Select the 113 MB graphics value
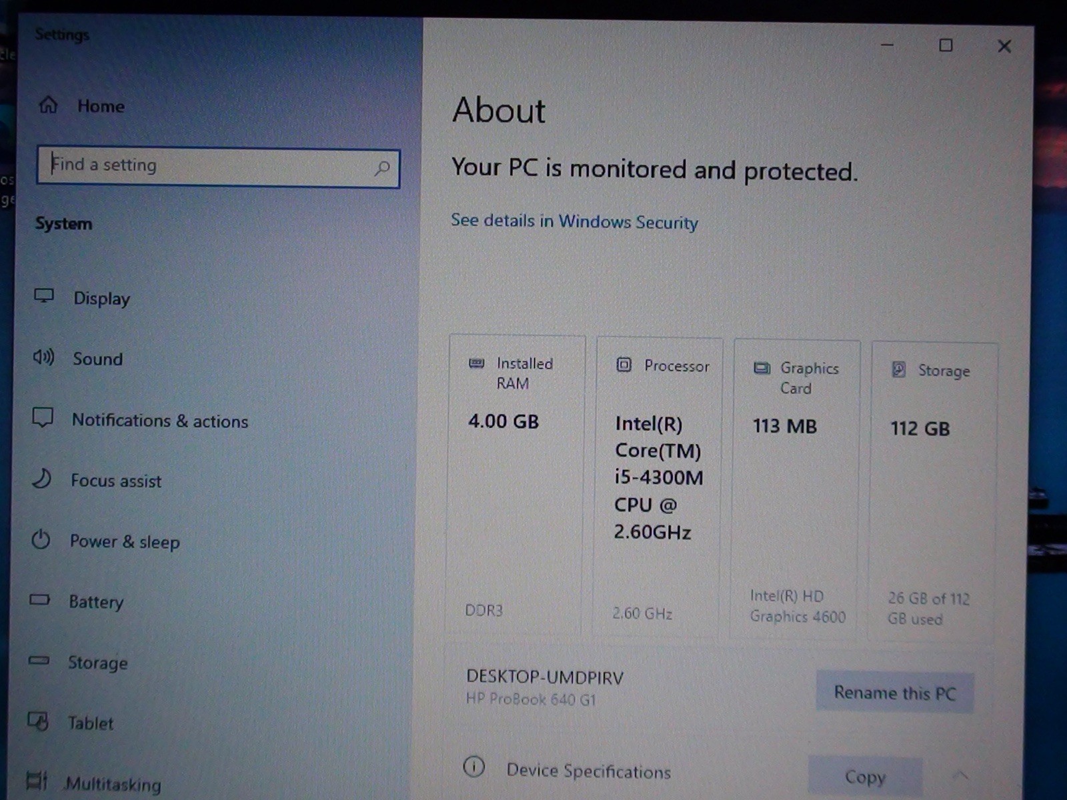The width and height of the screenshot is (1067, 800). click(x=785, y=426)
